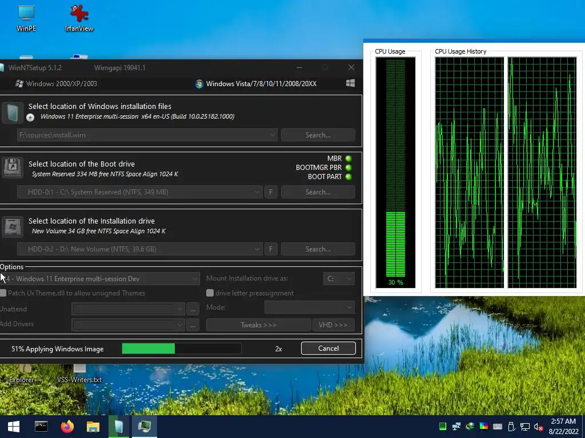Open Command Prompt from the taskbar
585x438 pixels.
(x=41, y=427)
